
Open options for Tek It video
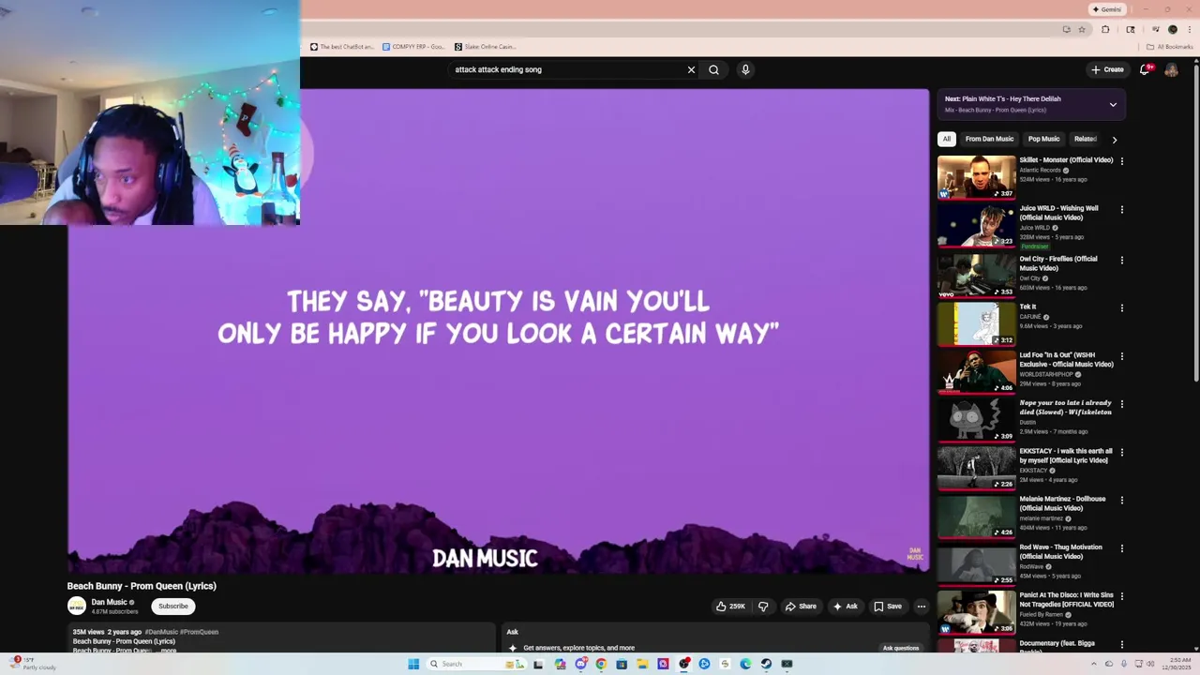1121,307
